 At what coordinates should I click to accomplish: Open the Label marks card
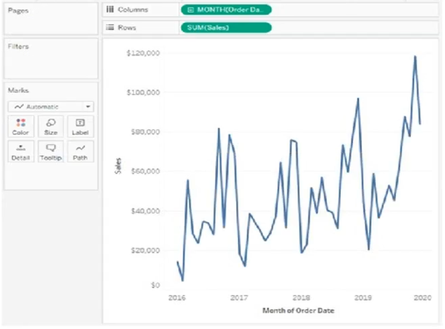coord(80,127)
